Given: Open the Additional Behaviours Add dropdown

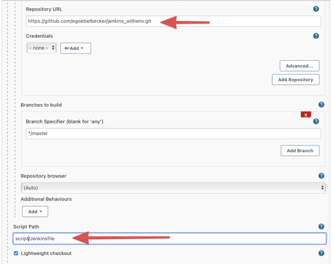Looking at the screenshot, I should 35,212.
